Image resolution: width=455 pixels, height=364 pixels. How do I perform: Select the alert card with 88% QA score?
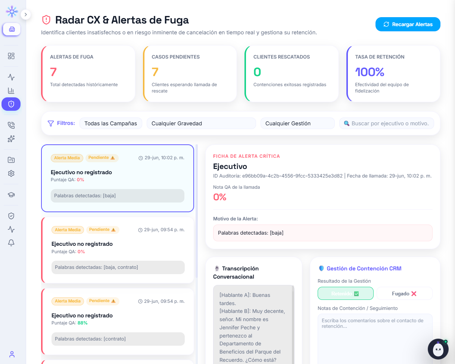tap(118, 321)
